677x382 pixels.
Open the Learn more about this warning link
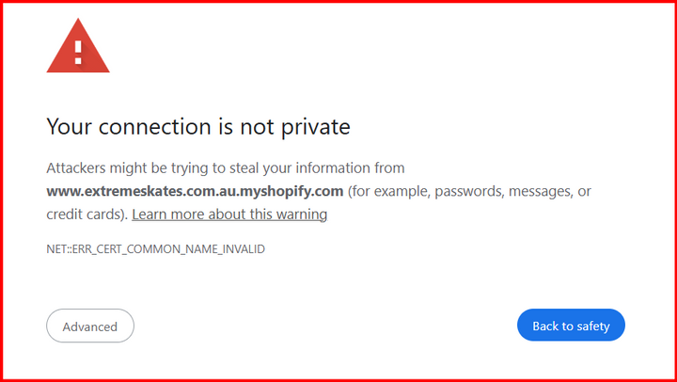point(229,215)
